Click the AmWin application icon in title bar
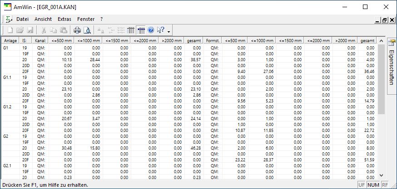Screen dimensions: 397x189 pyautogui.click(x=8, y=7)
